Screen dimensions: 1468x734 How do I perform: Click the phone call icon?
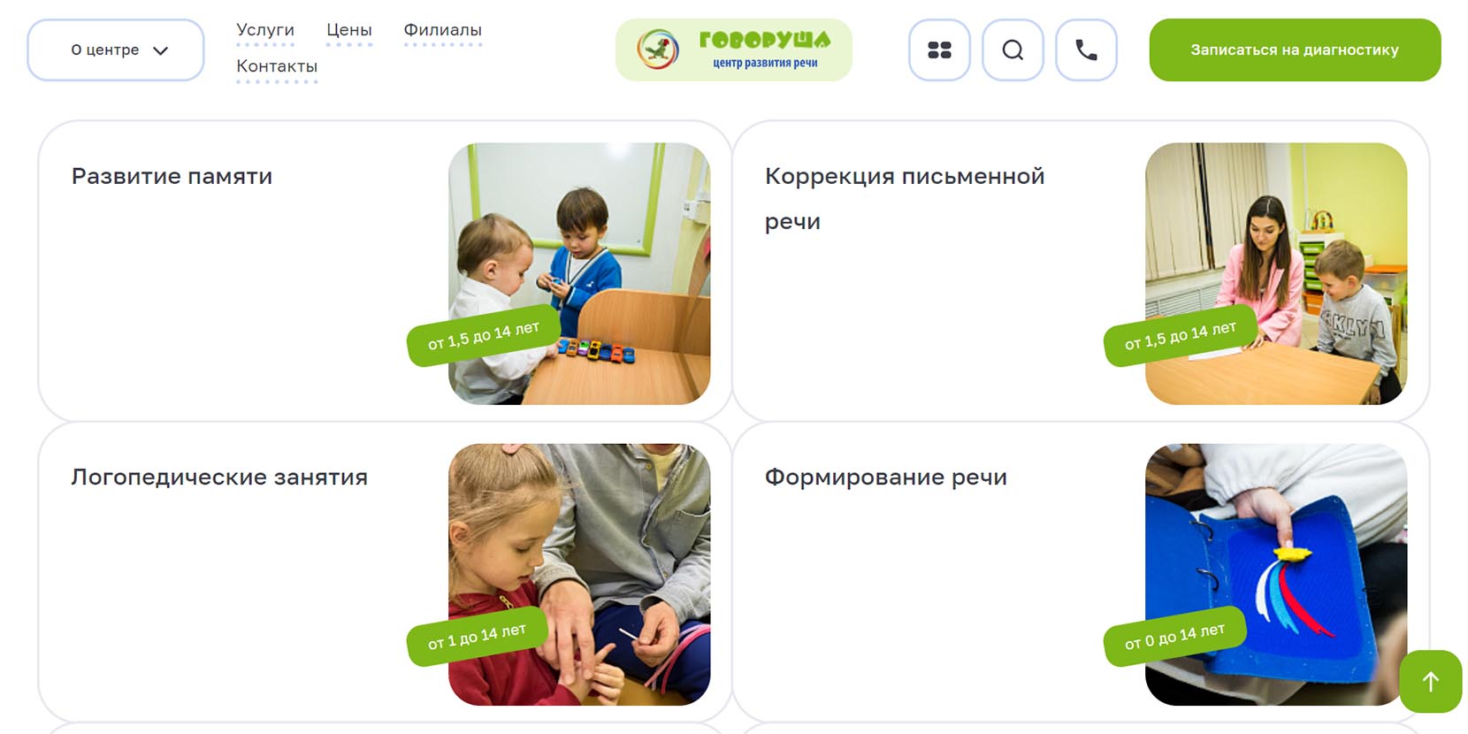tap(1086, 50)
